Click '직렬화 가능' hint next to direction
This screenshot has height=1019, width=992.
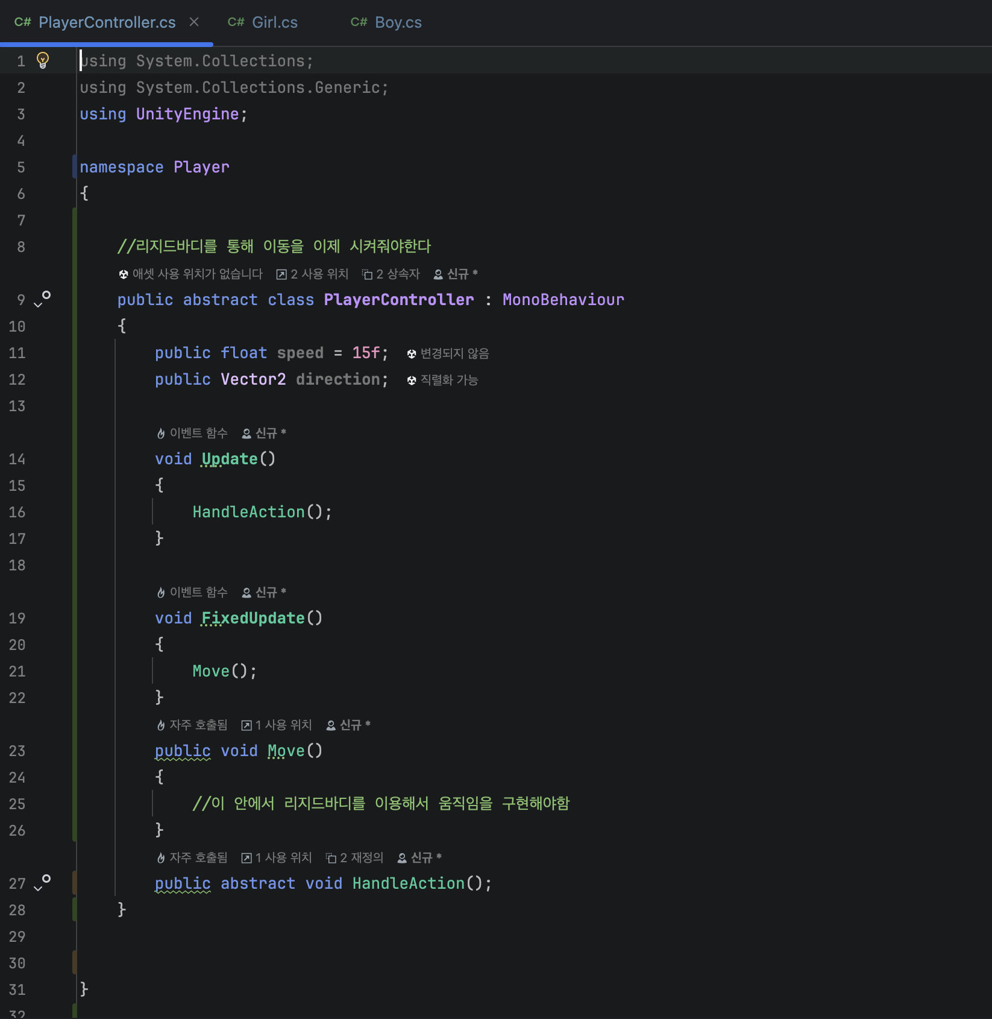(442, 380)
